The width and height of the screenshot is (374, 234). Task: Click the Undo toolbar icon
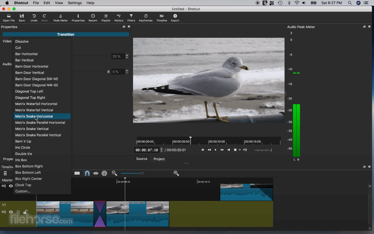click(x=34, y=18)
